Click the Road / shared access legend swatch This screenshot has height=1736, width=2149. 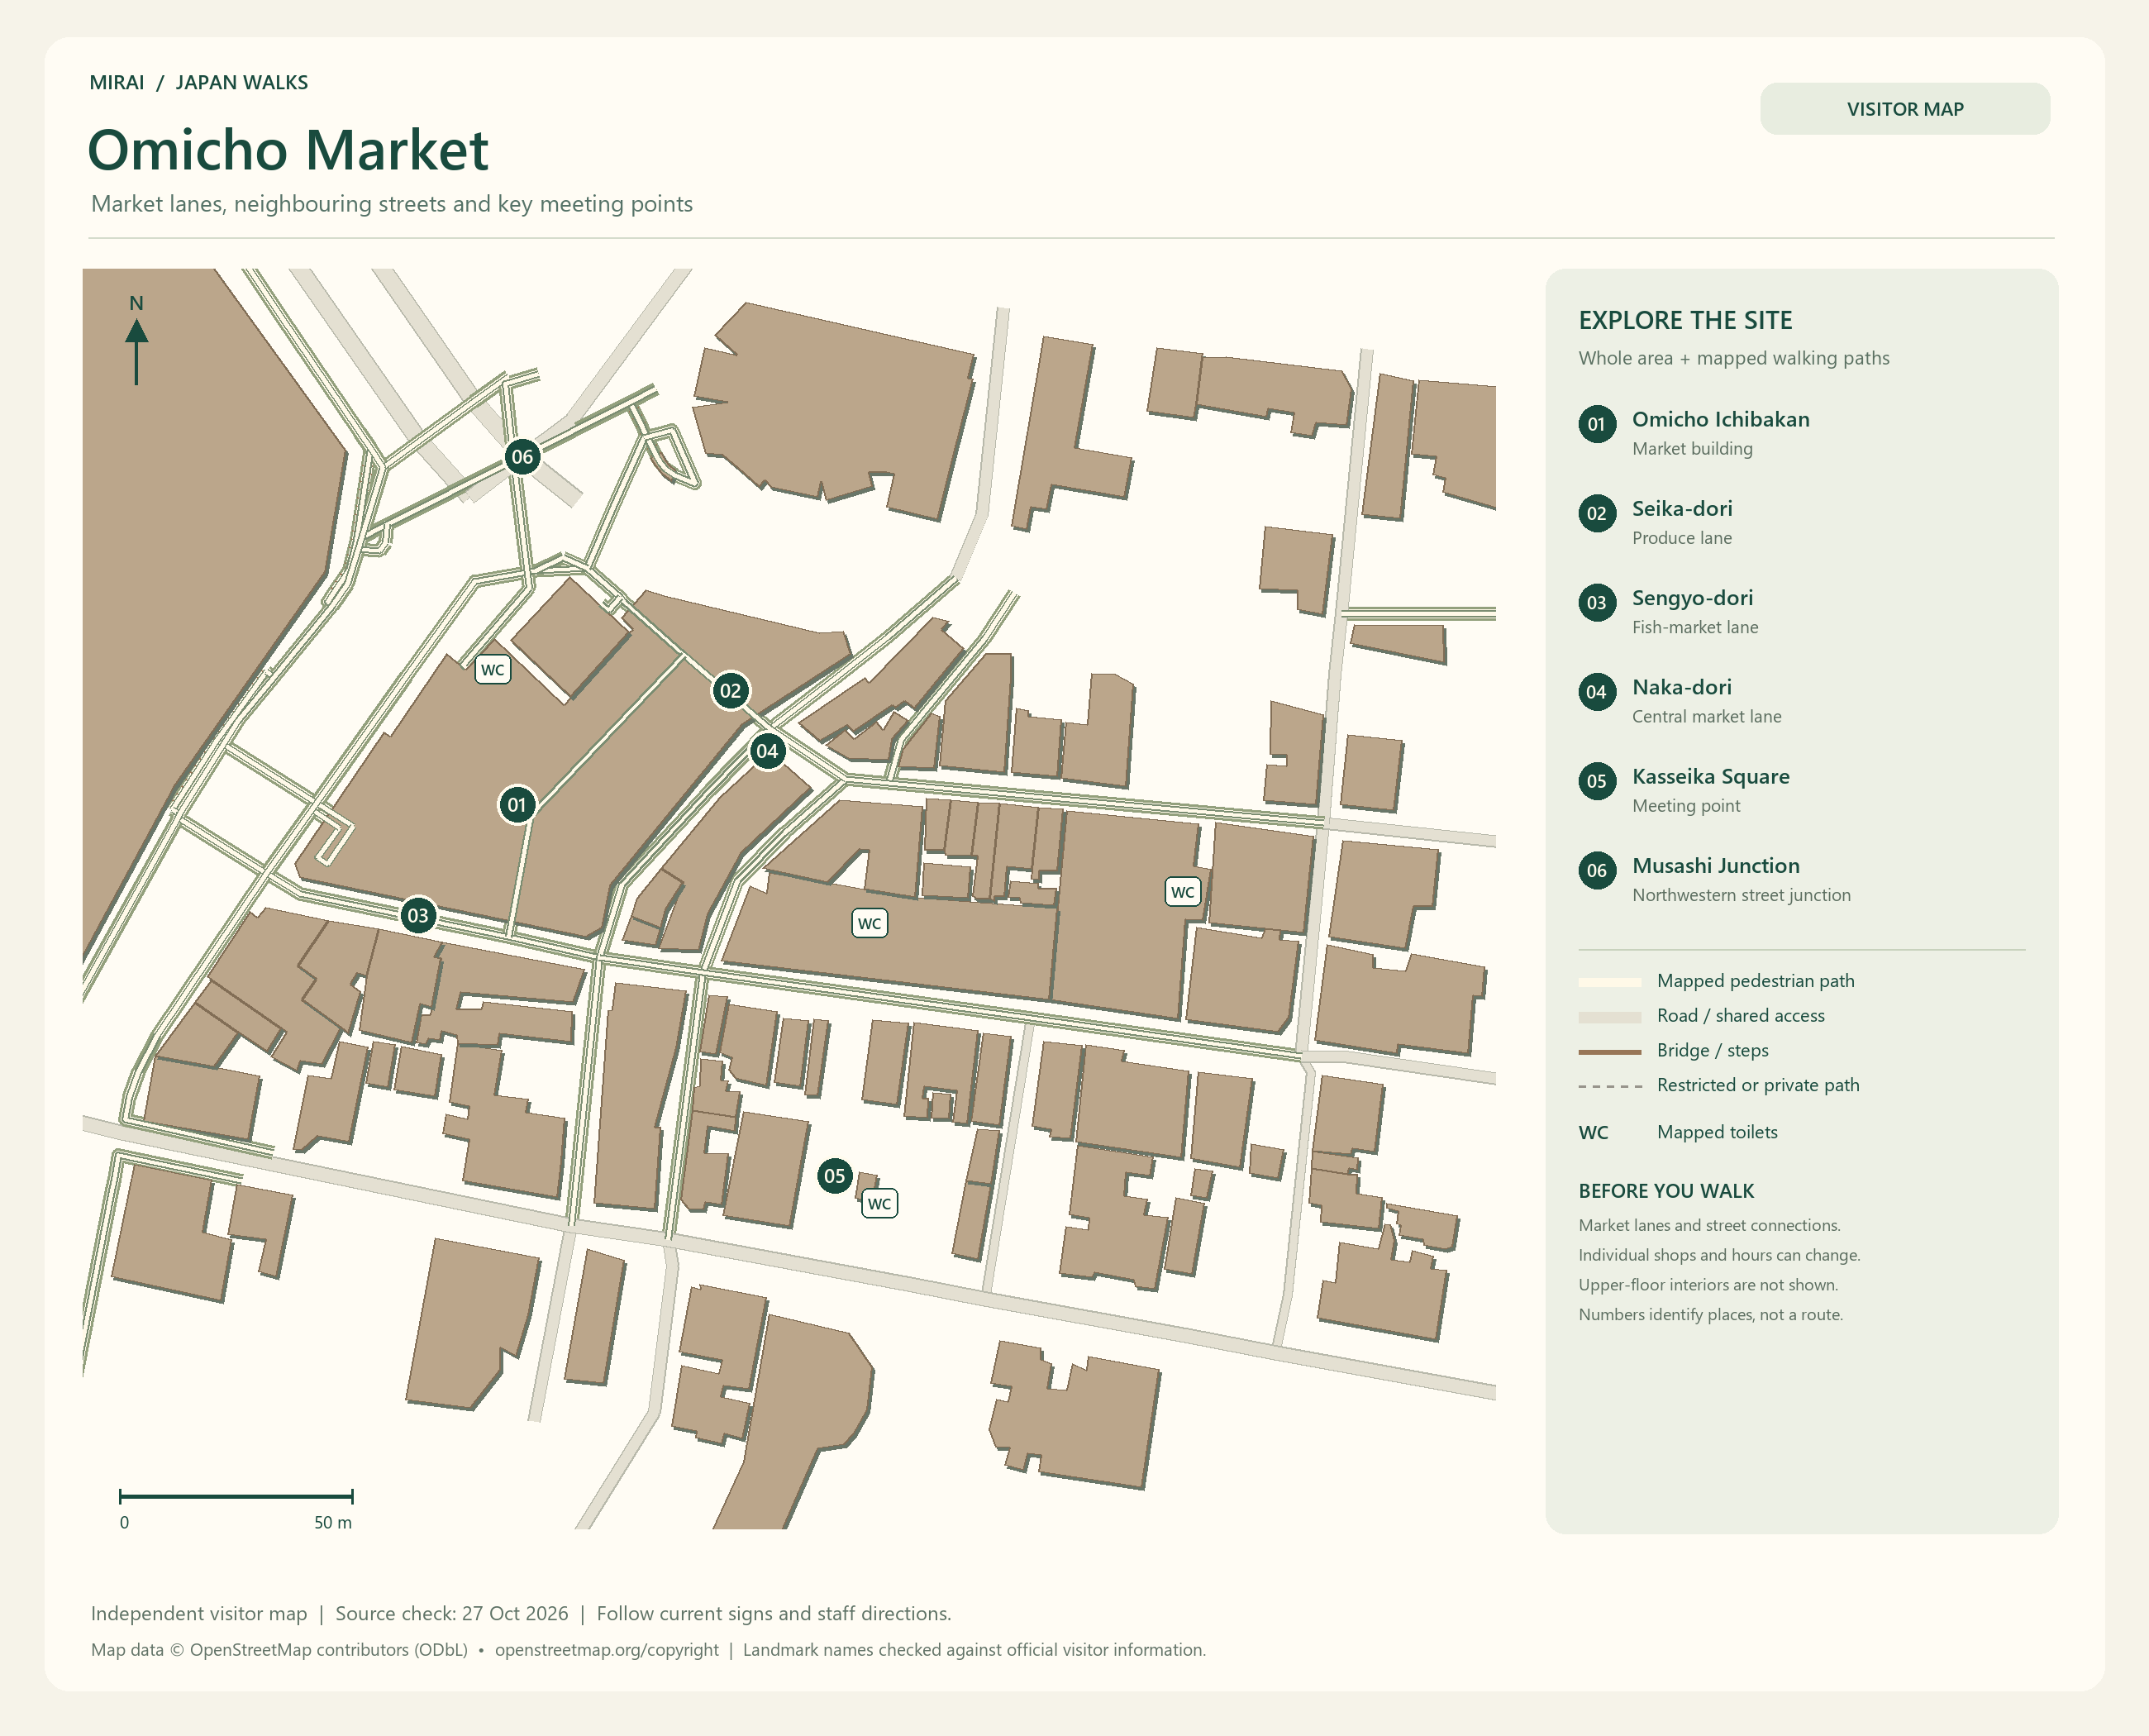(1610, 1017)
